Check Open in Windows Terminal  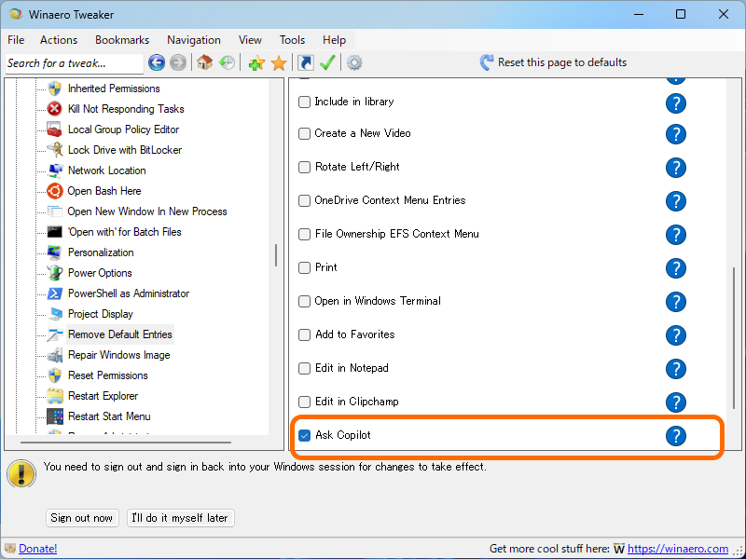pos(304,301)
